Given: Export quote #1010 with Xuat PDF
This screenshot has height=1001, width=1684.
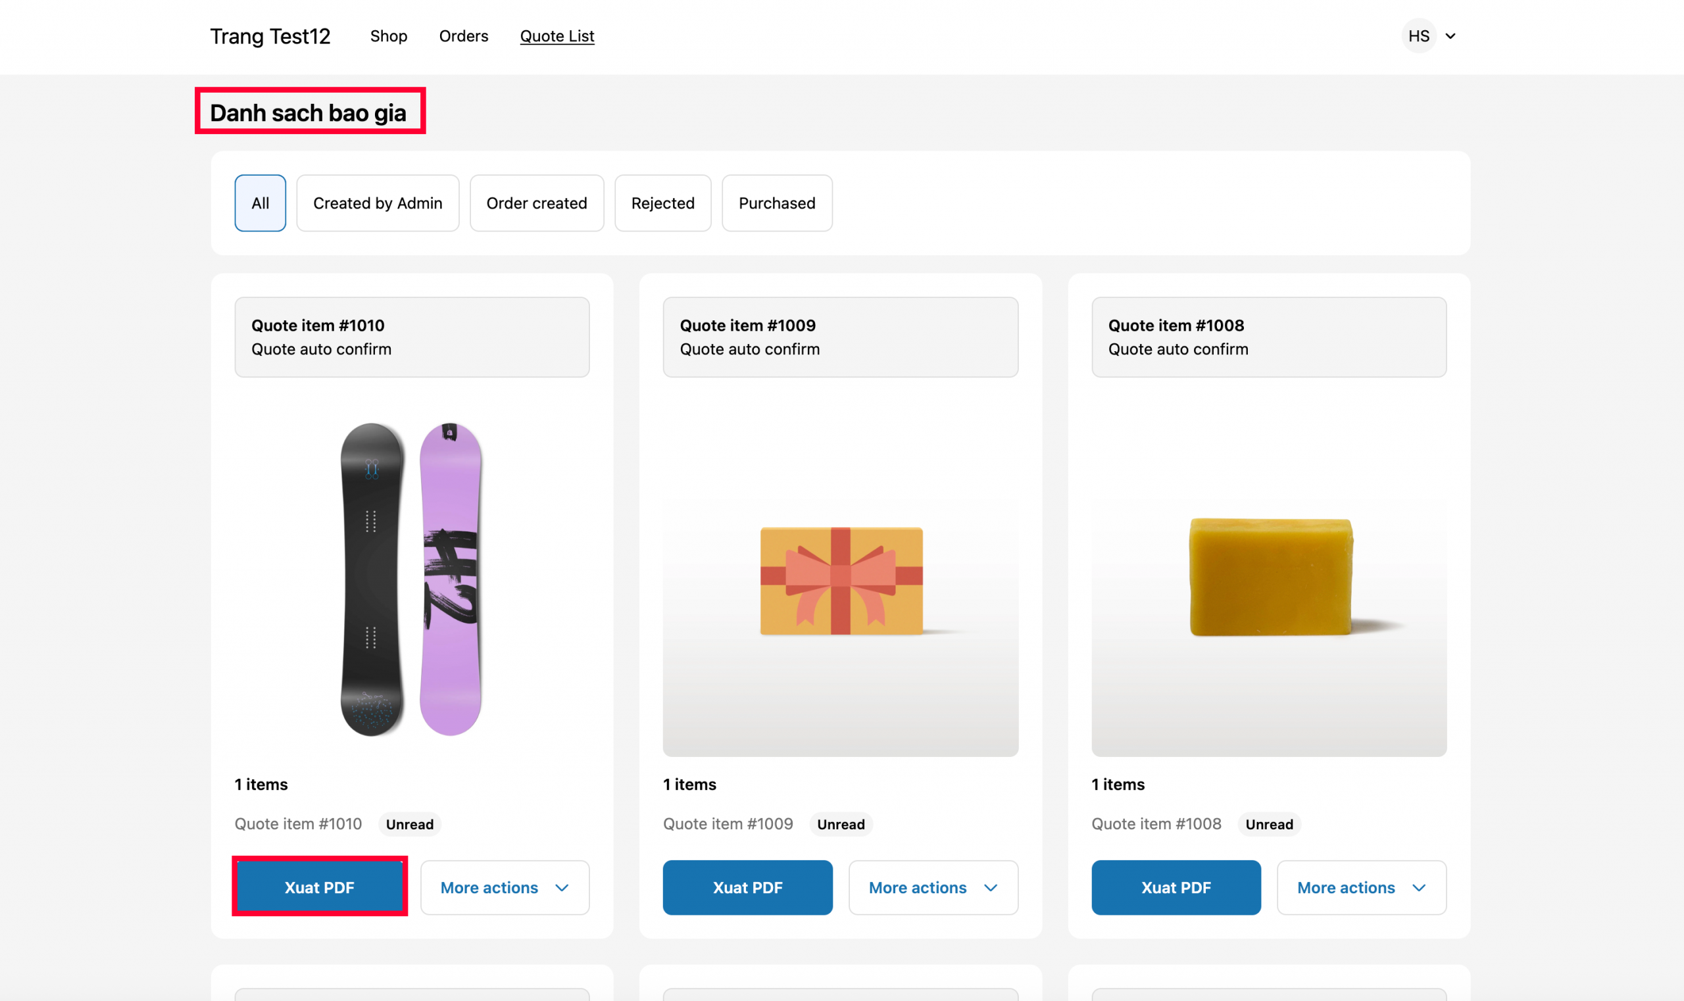Looking at the screenshot, I should point(319,887).
